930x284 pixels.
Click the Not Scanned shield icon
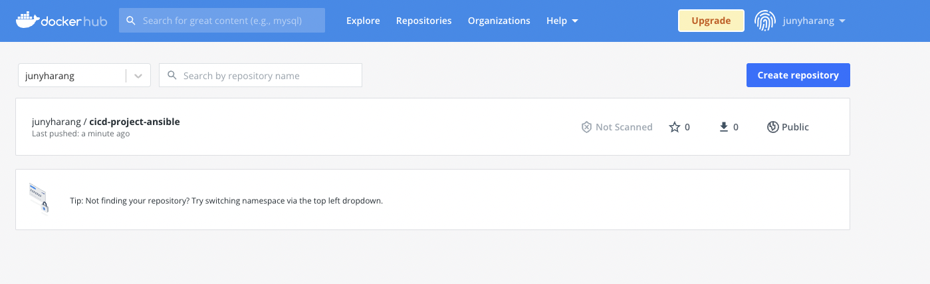click(586, 127)
